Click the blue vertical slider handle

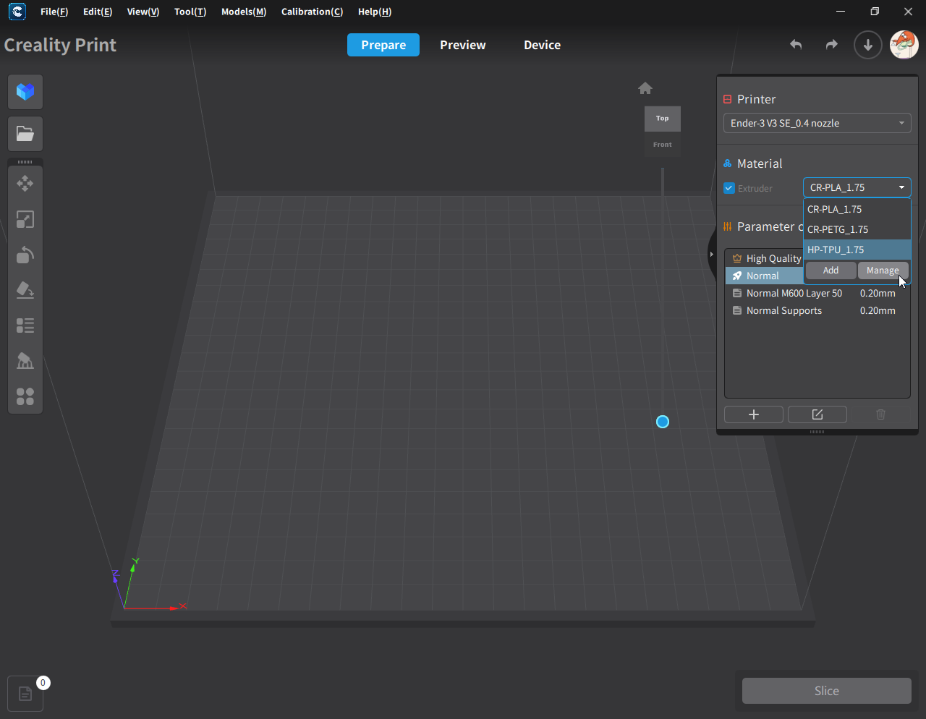click(663, 422)
